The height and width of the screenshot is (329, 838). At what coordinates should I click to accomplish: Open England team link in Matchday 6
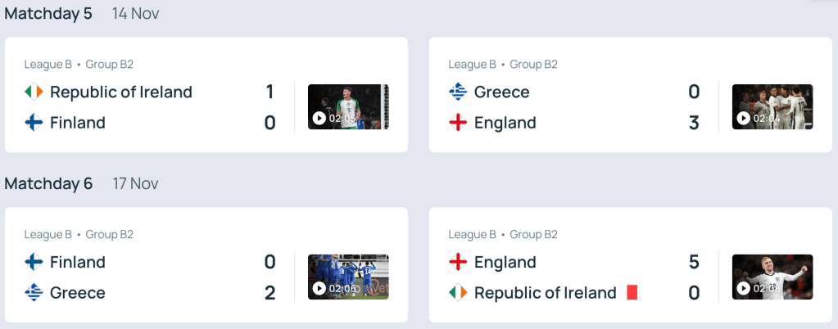click(x=505, y=262)
